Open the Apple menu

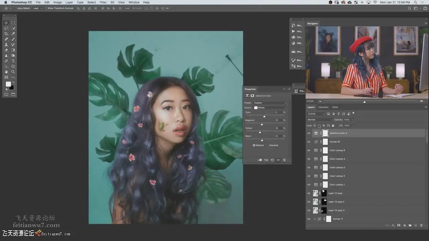point(6,2)
